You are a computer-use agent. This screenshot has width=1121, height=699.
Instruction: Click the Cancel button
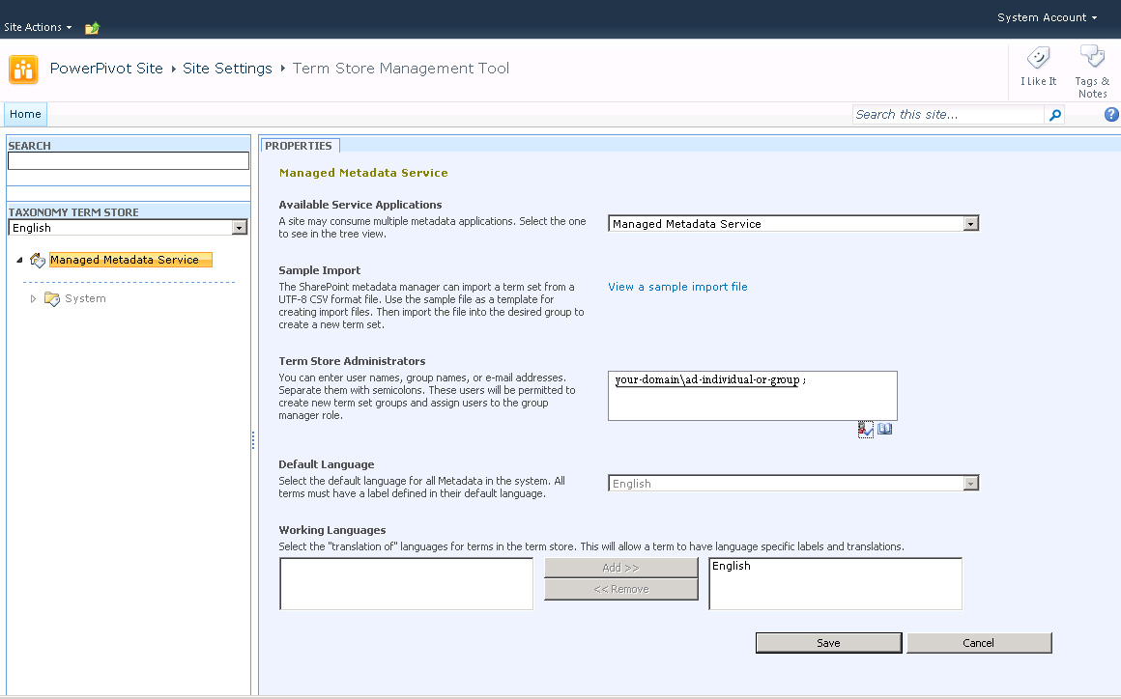(x=979, y=643)
